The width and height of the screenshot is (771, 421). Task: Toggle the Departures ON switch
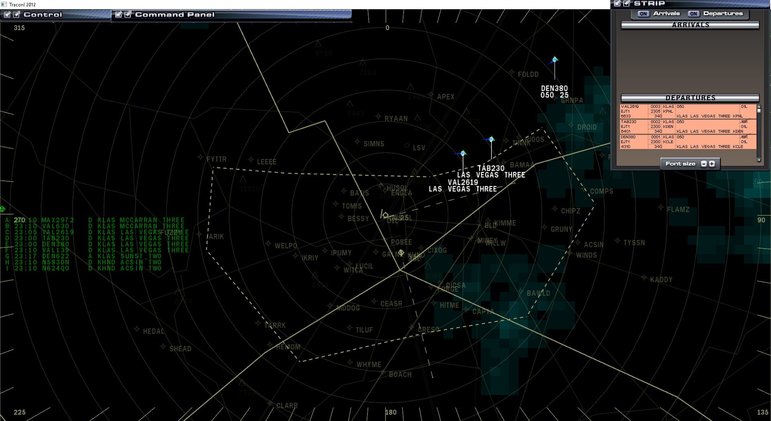pos(693,13)
